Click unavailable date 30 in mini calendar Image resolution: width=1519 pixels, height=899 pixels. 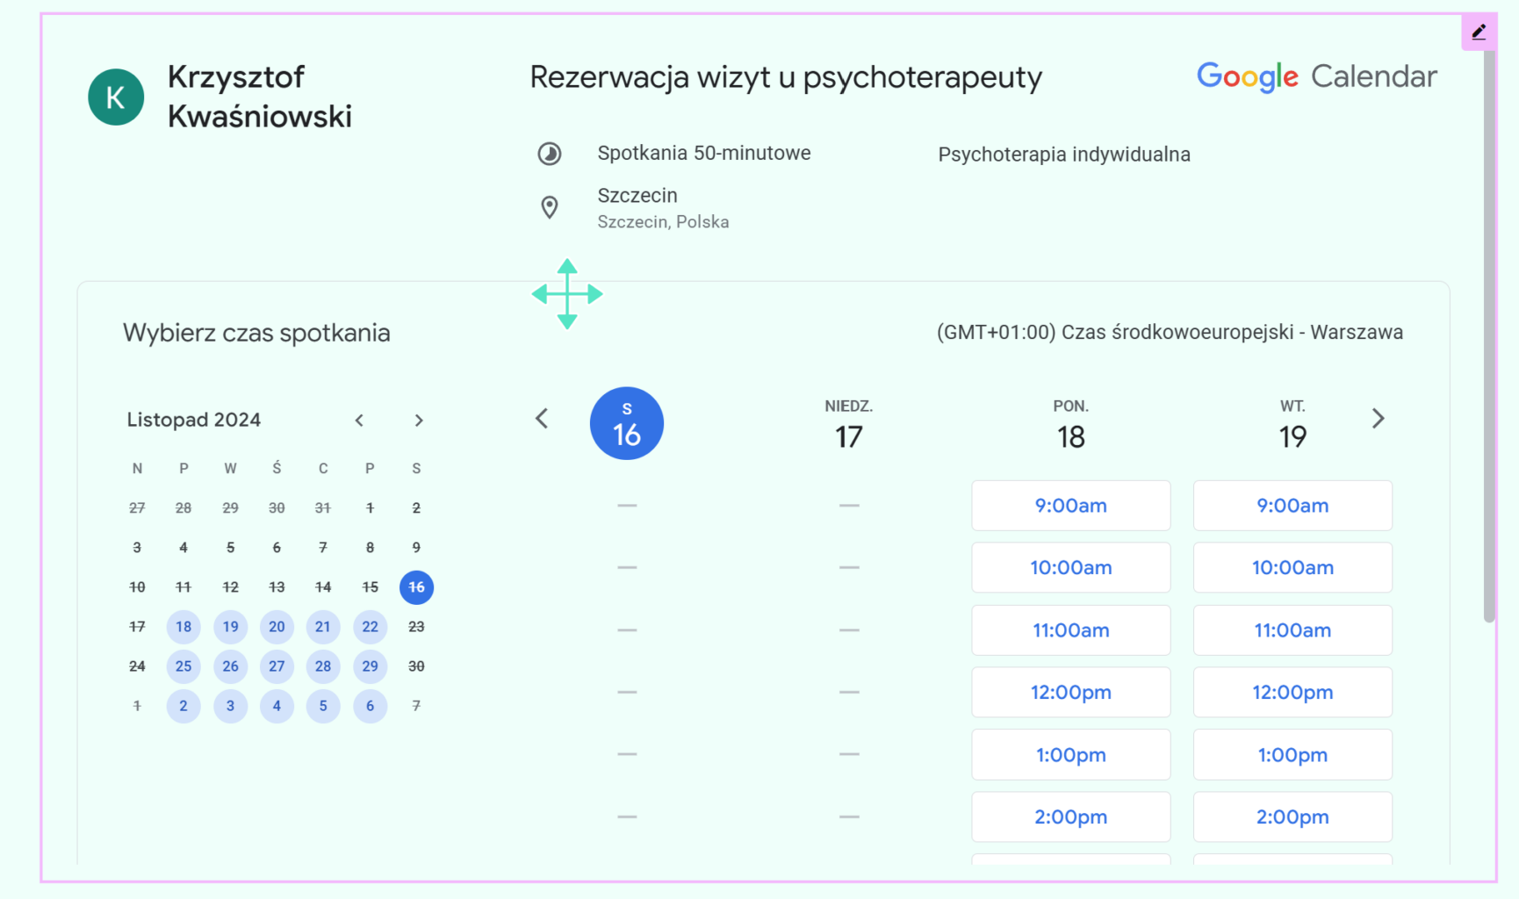pos(416,666)
